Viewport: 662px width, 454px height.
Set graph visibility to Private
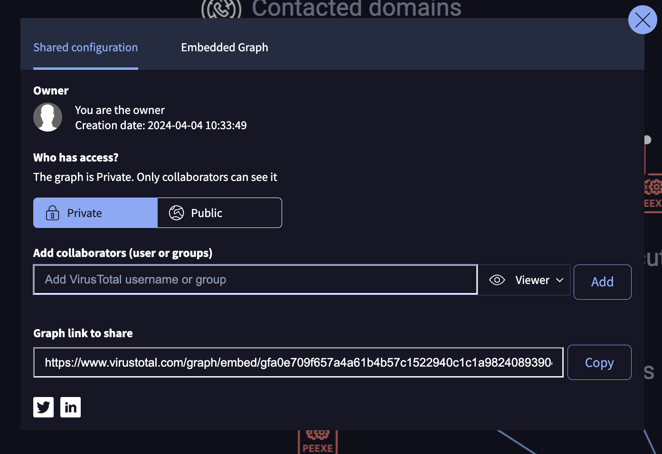95,213
